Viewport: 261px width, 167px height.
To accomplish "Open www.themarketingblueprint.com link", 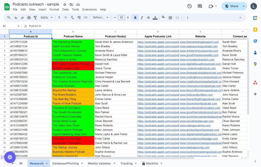I will pos(199,42).
